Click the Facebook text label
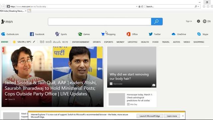This screenshot has height=120, width=213. 40,34
